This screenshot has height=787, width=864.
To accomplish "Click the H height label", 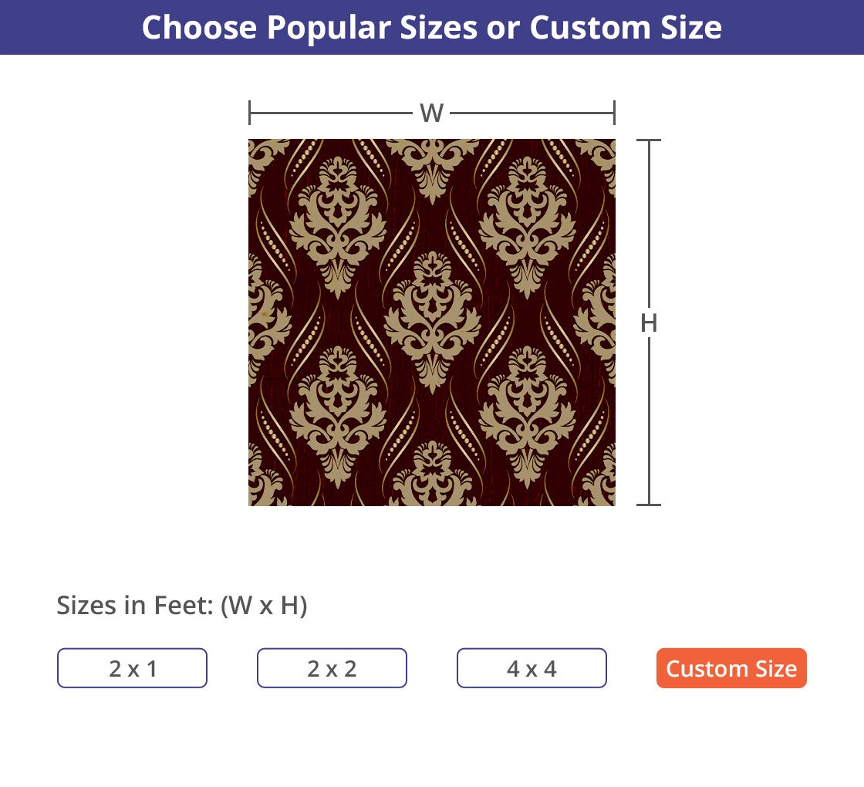I will [649, 323].
